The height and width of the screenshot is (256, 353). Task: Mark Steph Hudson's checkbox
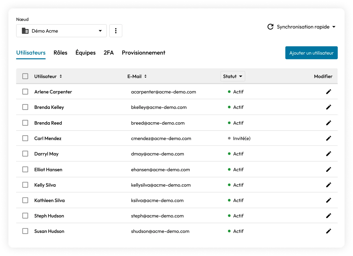(25, 216)
